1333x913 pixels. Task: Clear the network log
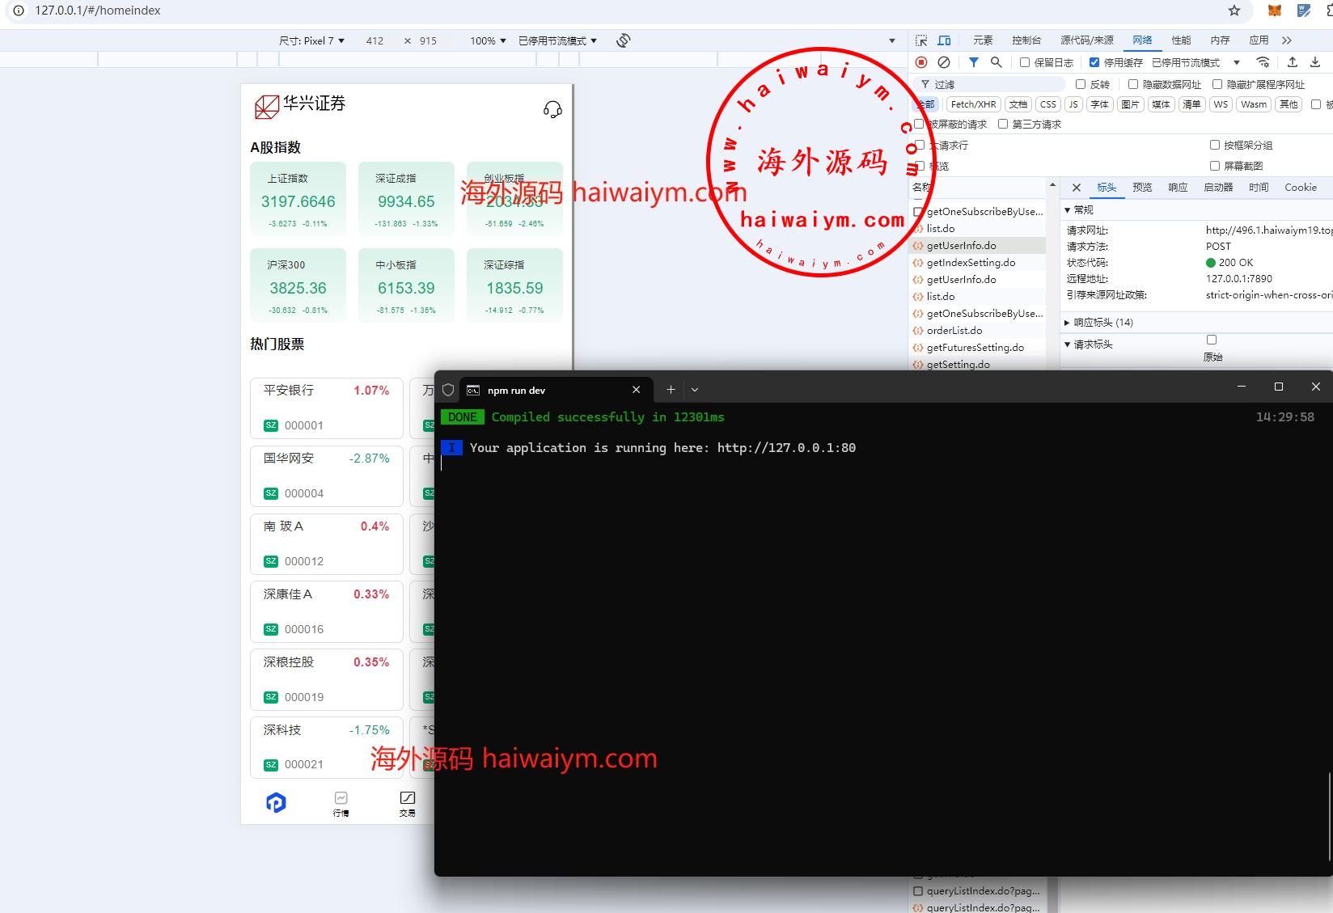(944, 62)
